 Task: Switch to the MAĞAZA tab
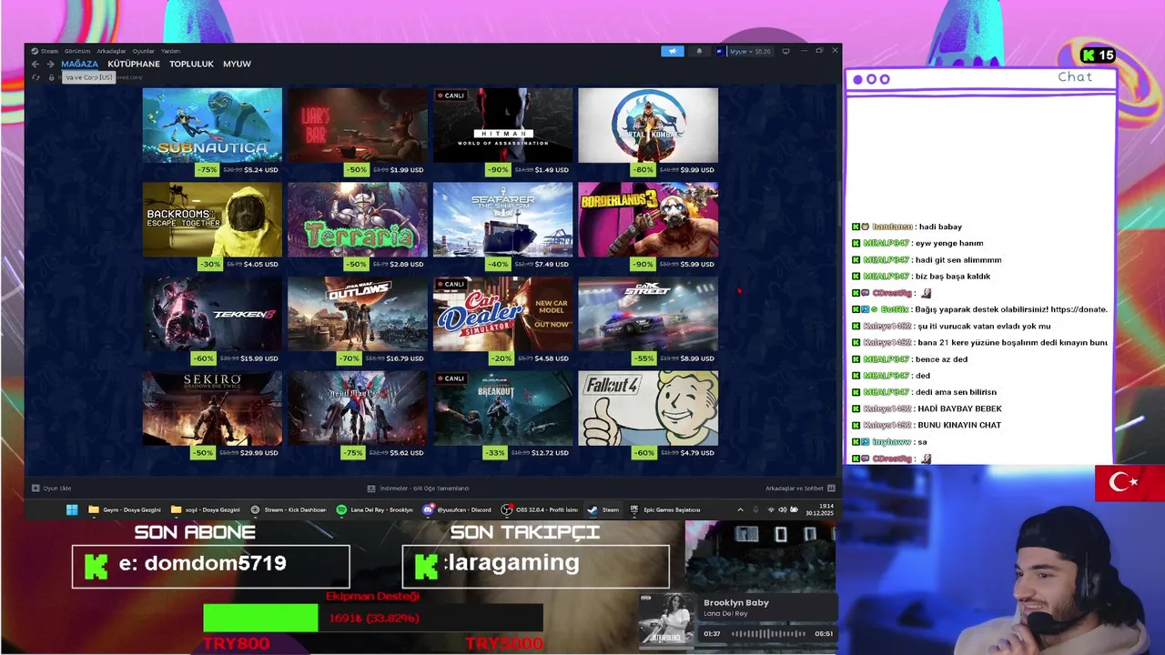pyautogui.click(x=79, y=64)
